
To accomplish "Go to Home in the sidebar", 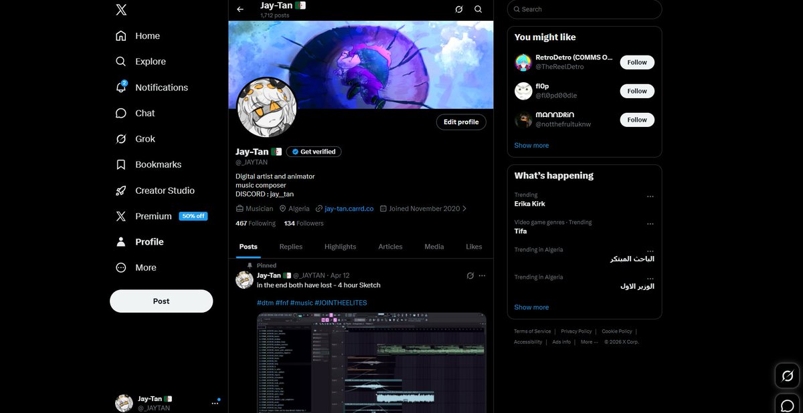I will click(138, 36).
